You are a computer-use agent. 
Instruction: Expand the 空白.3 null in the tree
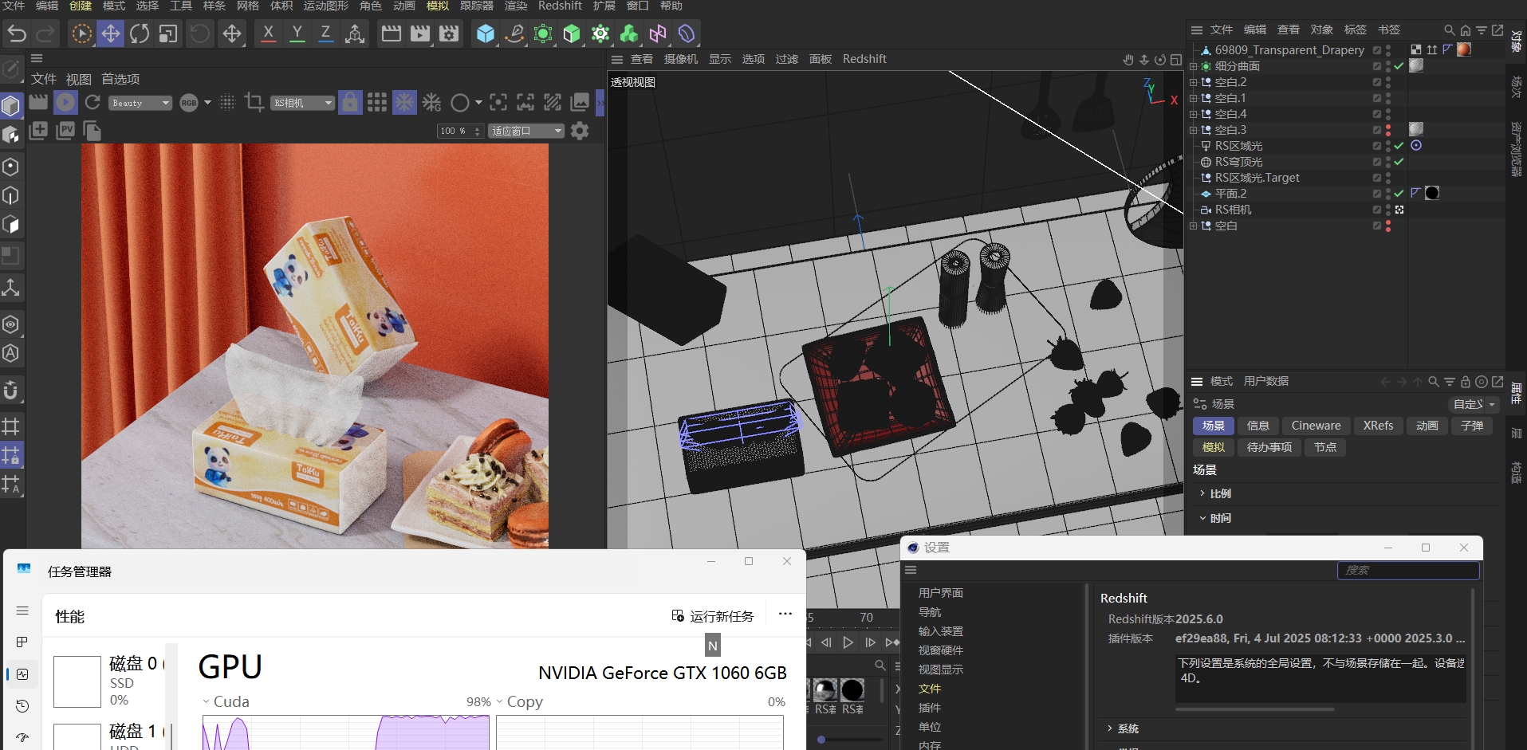click(x=1193, y=130)
